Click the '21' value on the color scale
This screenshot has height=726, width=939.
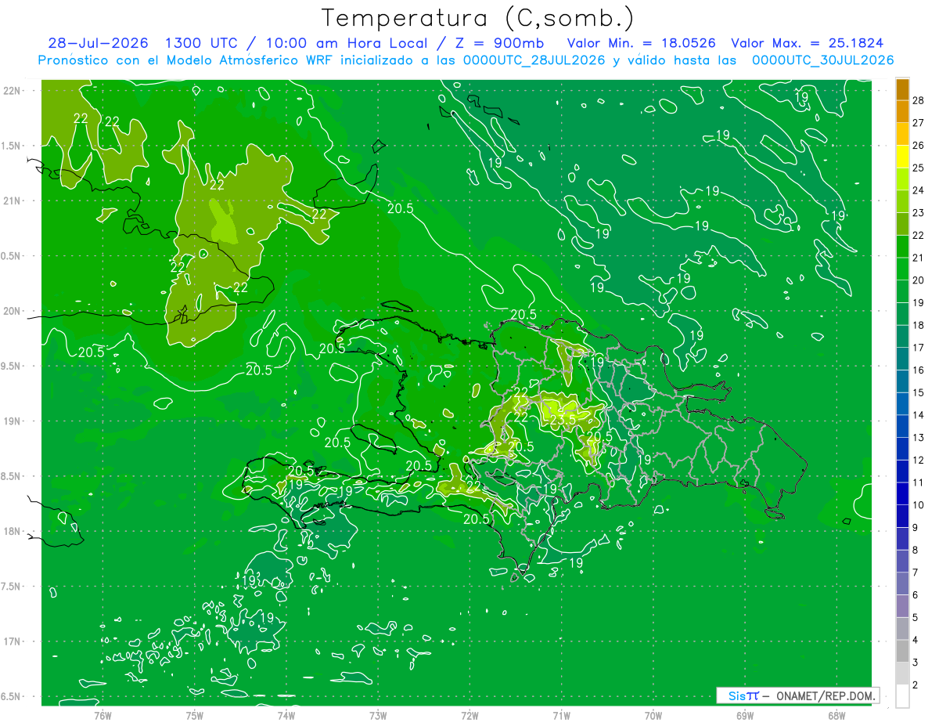[918, 257]
